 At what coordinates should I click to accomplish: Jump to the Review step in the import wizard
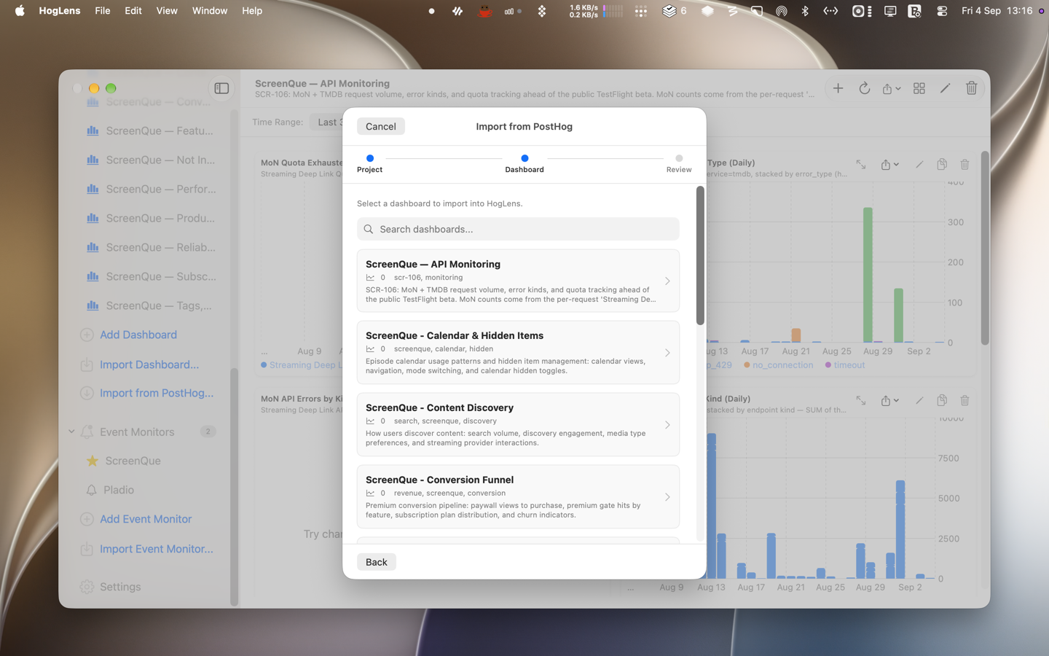(x=679, y=163)
